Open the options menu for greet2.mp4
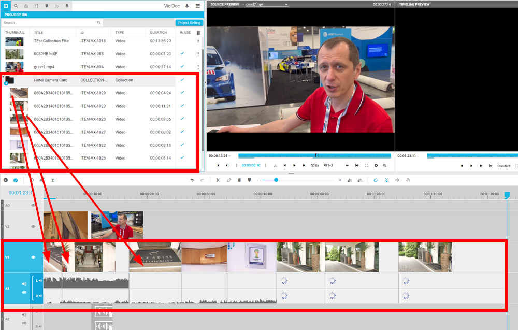The width and height of the screenshot is (518, 330). pos(198,67)
